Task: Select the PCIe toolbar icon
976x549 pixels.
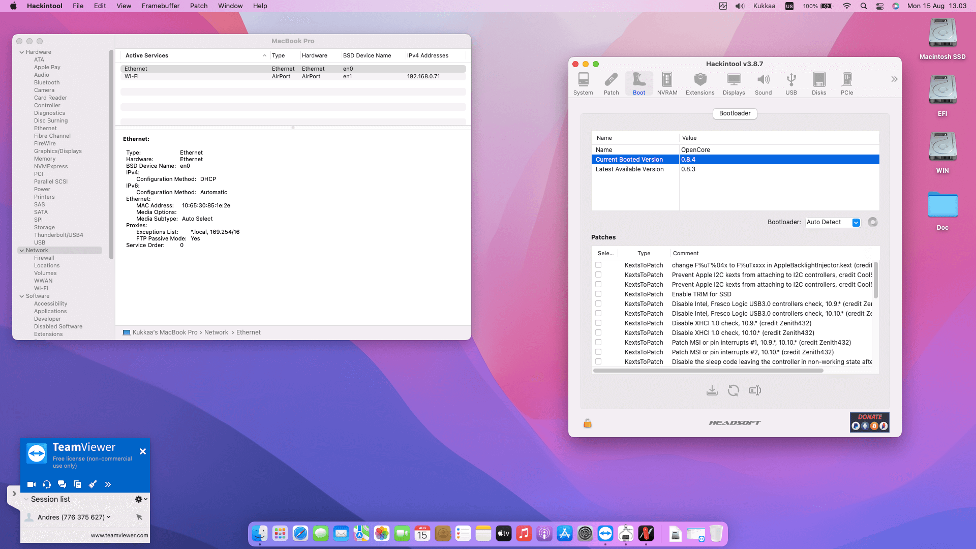Action: (x=846, y=83)
